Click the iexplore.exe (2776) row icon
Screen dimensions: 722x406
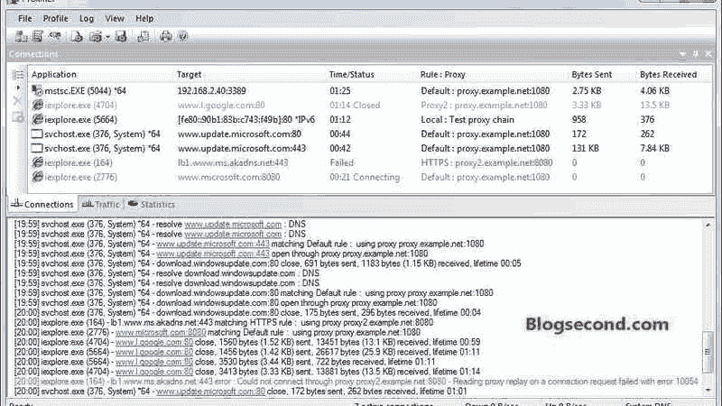[x=37, y=177]
